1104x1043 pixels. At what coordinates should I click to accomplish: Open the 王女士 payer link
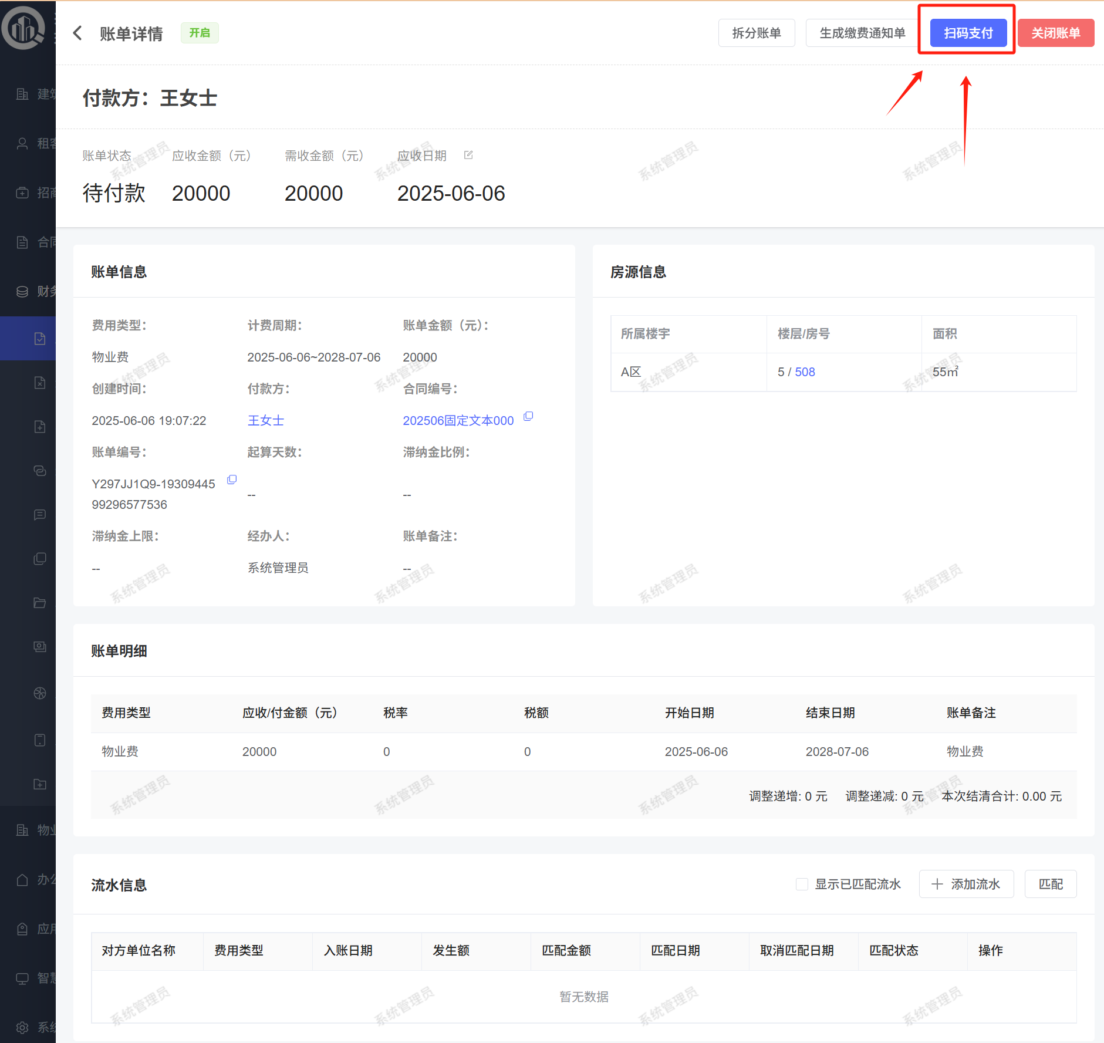(x=265, y=421)
